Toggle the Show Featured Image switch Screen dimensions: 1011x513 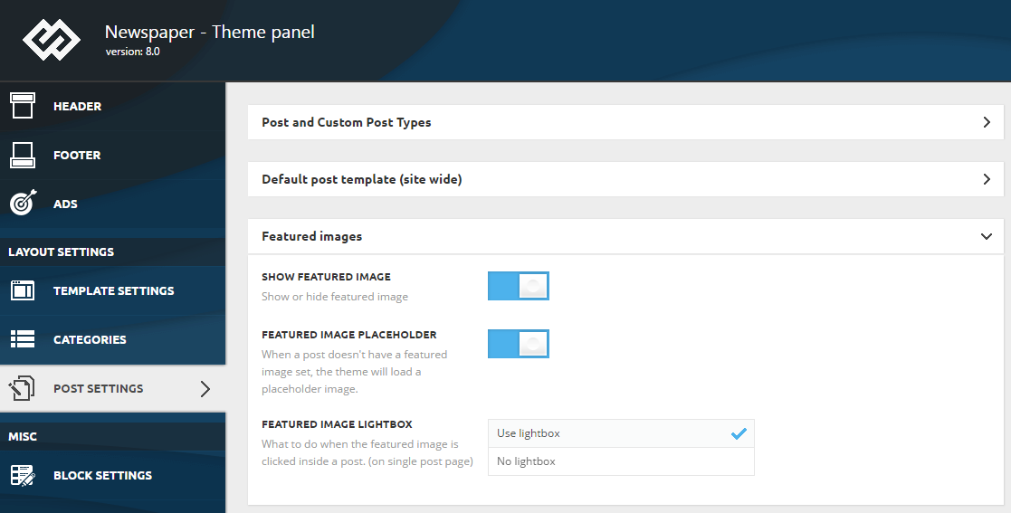(519, 286)
